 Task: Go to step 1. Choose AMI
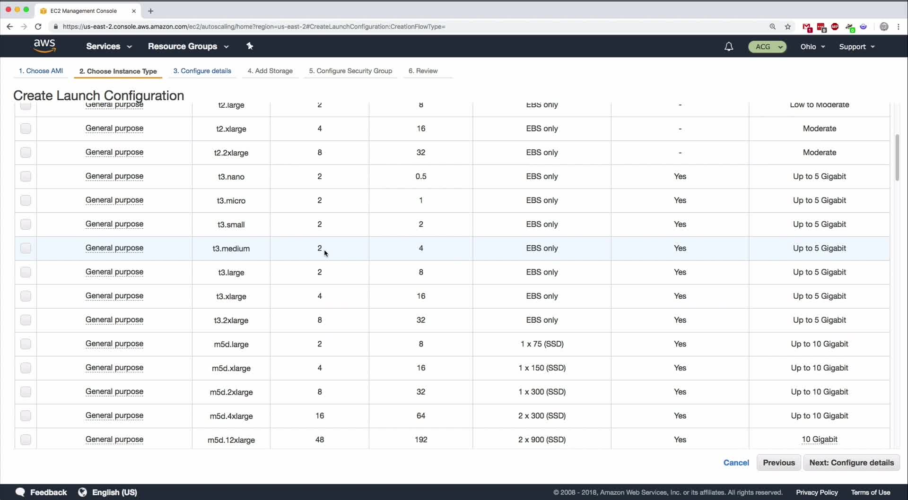[41, 71]
